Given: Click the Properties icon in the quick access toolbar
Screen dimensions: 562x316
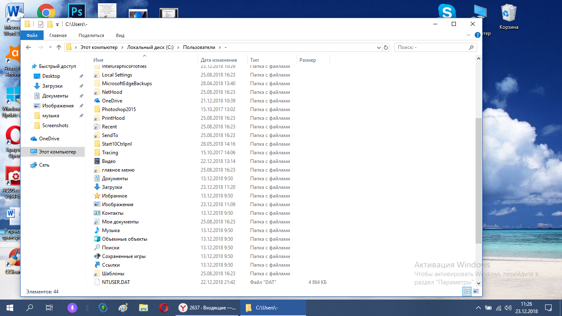Looking at the screenshot, I should pyautogui.click(x=41, y=24).
